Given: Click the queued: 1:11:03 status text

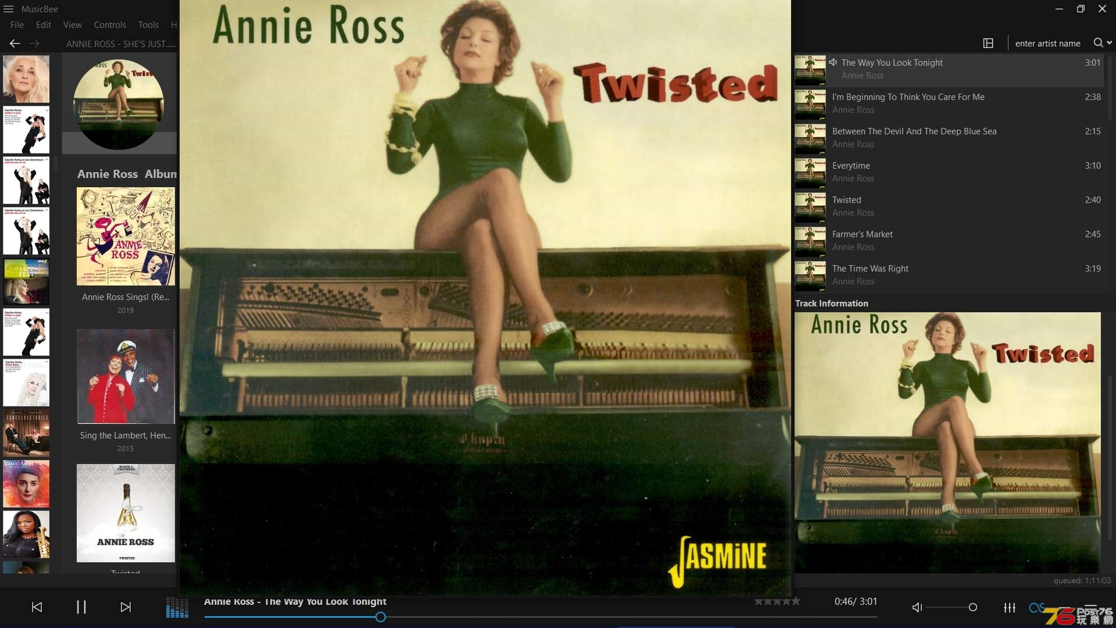Looking at the screenshot, I should [1082, 580].
